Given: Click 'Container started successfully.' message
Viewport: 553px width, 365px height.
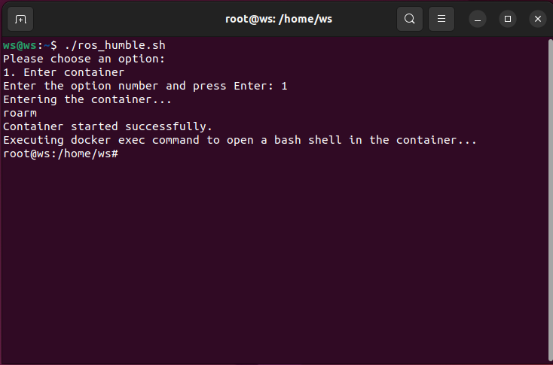Looking at the screenshot, I should (x=108, y=127).
